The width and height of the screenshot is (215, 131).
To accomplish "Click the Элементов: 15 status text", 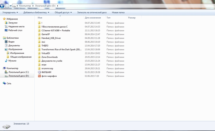I will 21,124.
